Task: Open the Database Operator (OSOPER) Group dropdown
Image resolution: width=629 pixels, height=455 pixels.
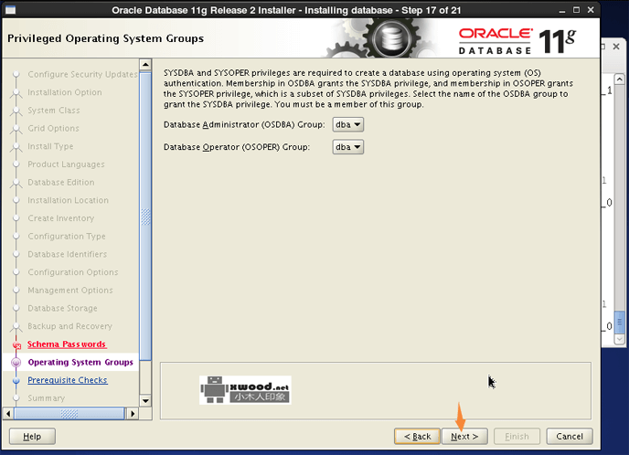Action: click(348, 147)
